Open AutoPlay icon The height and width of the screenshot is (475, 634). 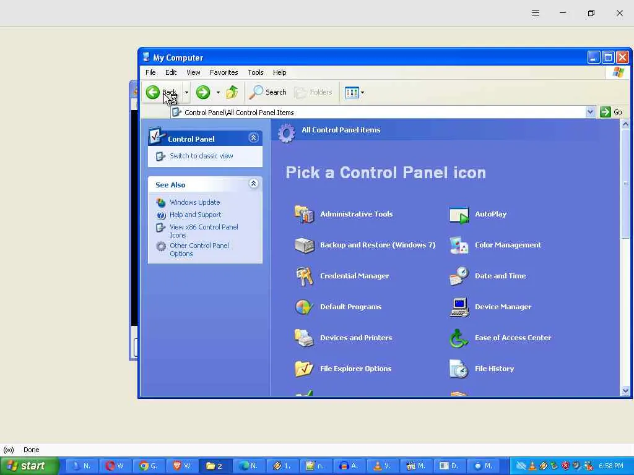click(x=459, y=215)
